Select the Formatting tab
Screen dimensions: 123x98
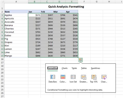click(x=52, y=68)
